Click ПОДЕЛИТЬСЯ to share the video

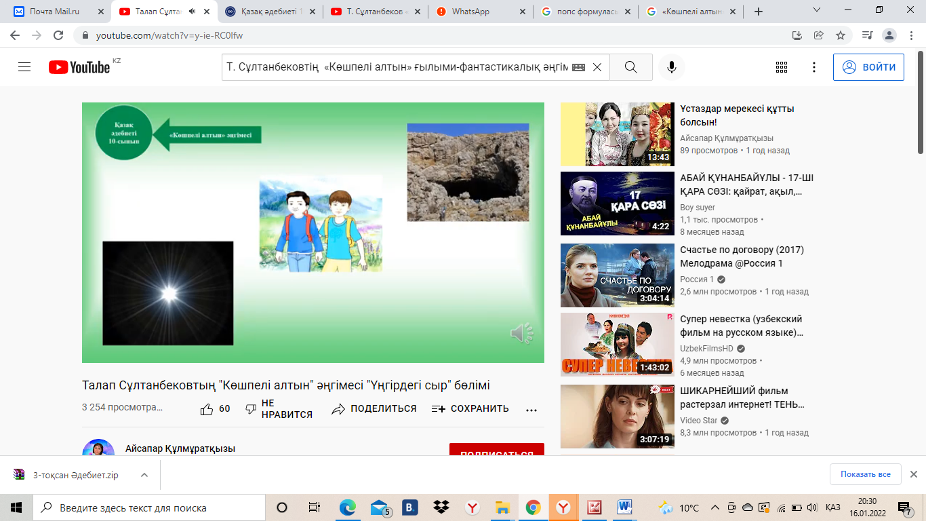coord(374,408)
